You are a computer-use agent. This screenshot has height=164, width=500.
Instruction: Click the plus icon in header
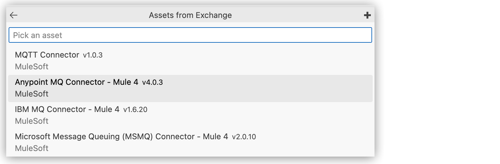367,15
